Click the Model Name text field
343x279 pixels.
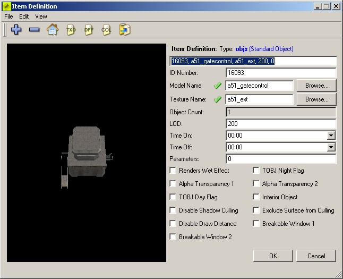[x=259, y=86]
